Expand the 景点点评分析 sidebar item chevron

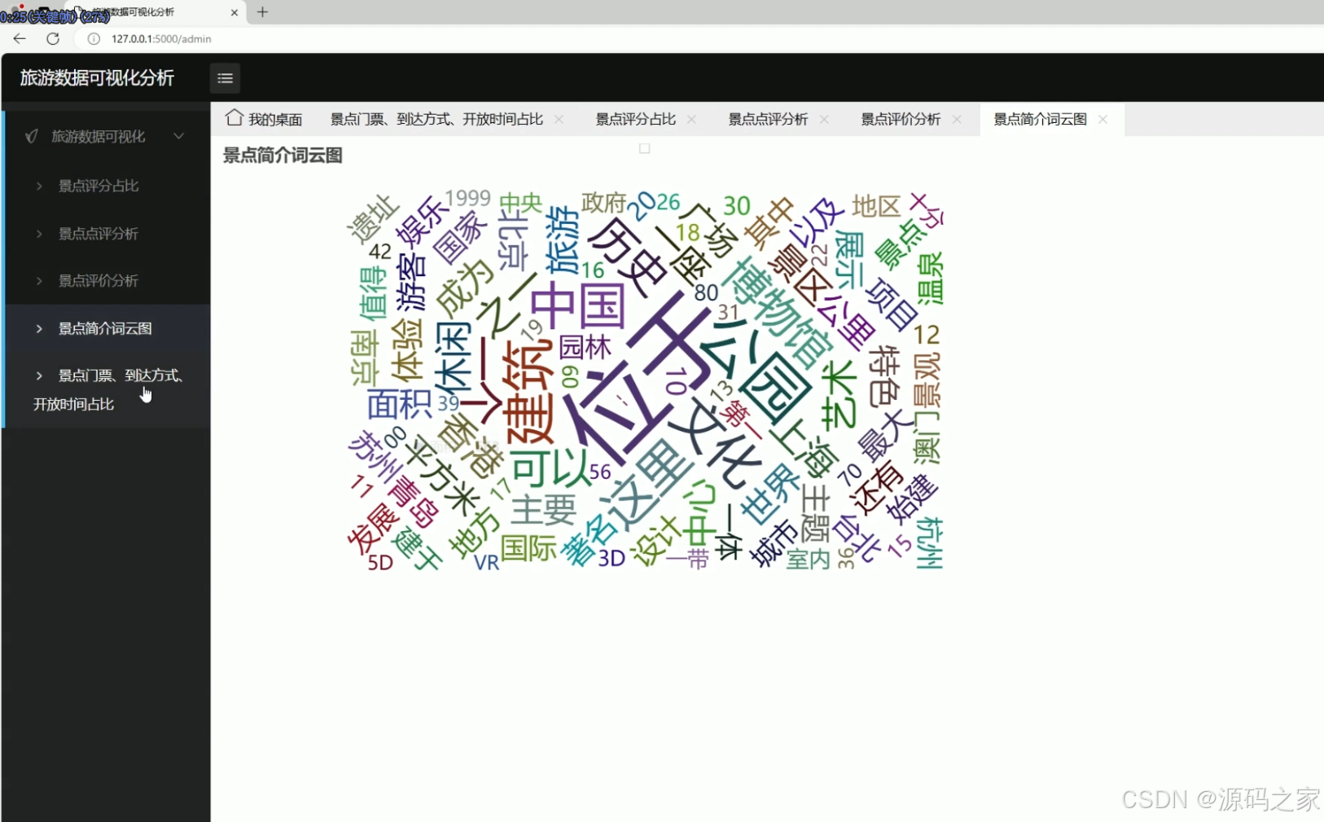(x=38, y=234)
